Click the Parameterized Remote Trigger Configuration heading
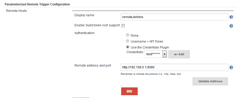 click(37, 4)
